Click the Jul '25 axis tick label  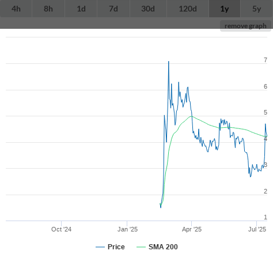click(x=257, y=229)
